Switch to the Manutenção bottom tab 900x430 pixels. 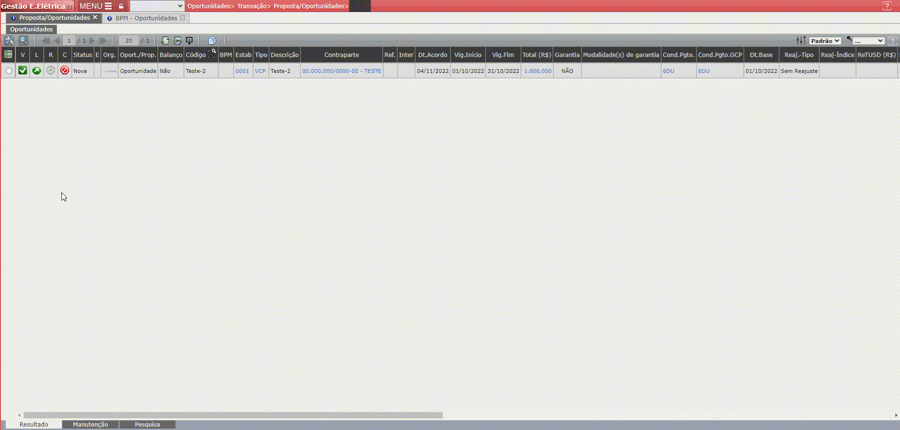click(x=90, y=424)
